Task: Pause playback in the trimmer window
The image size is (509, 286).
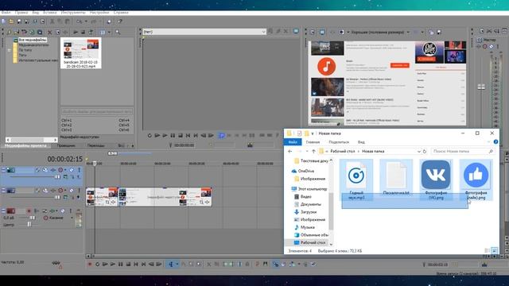Action: pyautogui.click(x=173, y=135)
